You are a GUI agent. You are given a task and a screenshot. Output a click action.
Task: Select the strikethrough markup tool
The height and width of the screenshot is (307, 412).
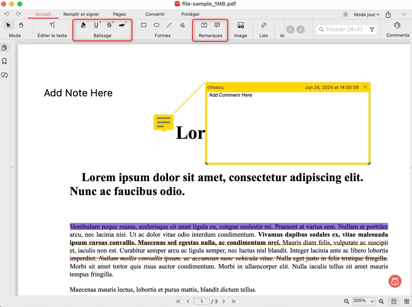109,25
